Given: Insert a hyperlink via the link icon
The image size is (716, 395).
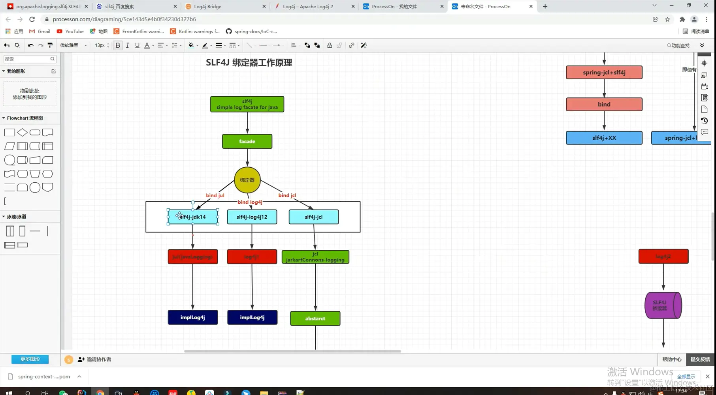Looking at the screenshot, I should [x=351, y=45].
